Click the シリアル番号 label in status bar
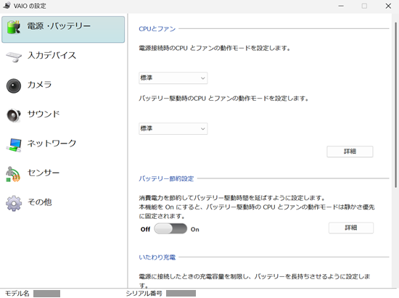This screenshot has width=399, height=298. [144, 294]
